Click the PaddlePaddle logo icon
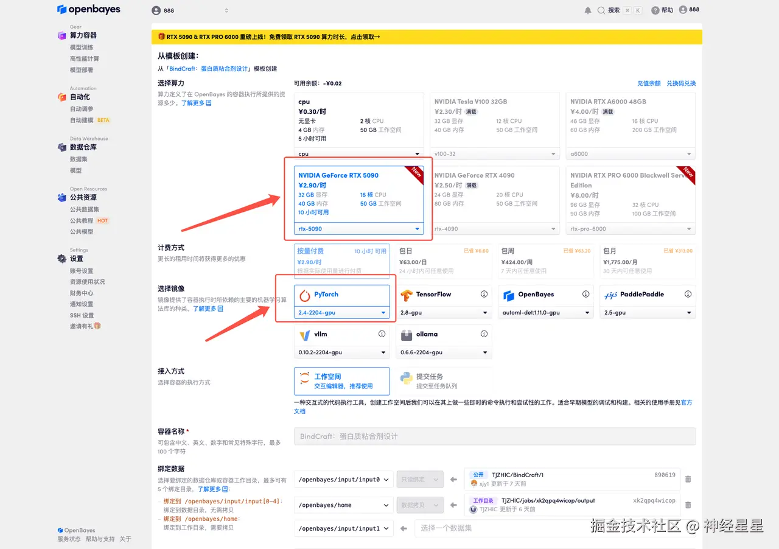This screenshot has width=779, height=549. pyautogui.click(x=610, y=295)
